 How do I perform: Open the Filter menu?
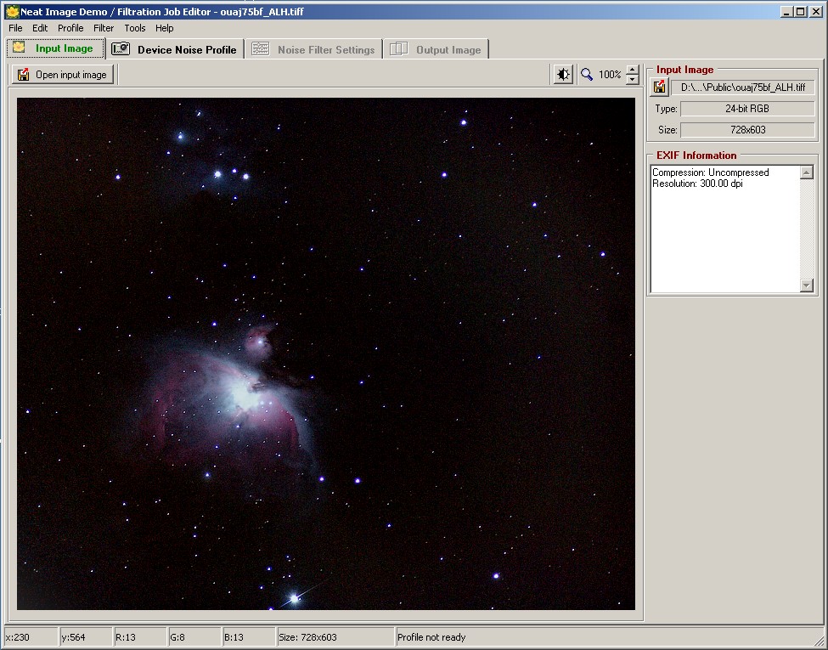(104, 28)
